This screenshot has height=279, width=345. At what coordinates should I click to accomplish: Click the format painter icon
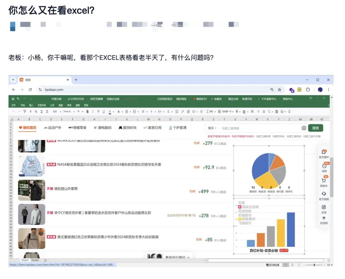pos(25,112)
